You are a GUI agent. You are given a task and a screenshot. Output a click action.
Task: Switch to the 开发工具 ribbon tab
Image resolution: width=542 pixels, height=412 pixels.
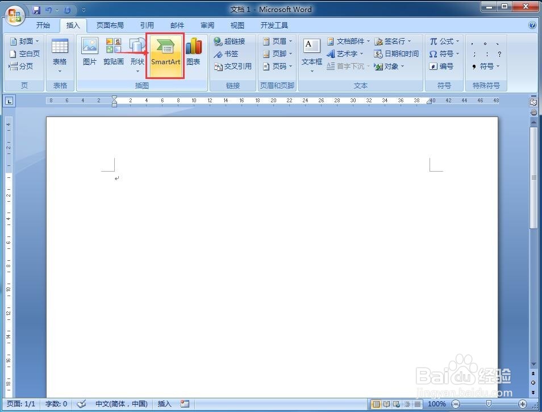[x=274, y=25]
